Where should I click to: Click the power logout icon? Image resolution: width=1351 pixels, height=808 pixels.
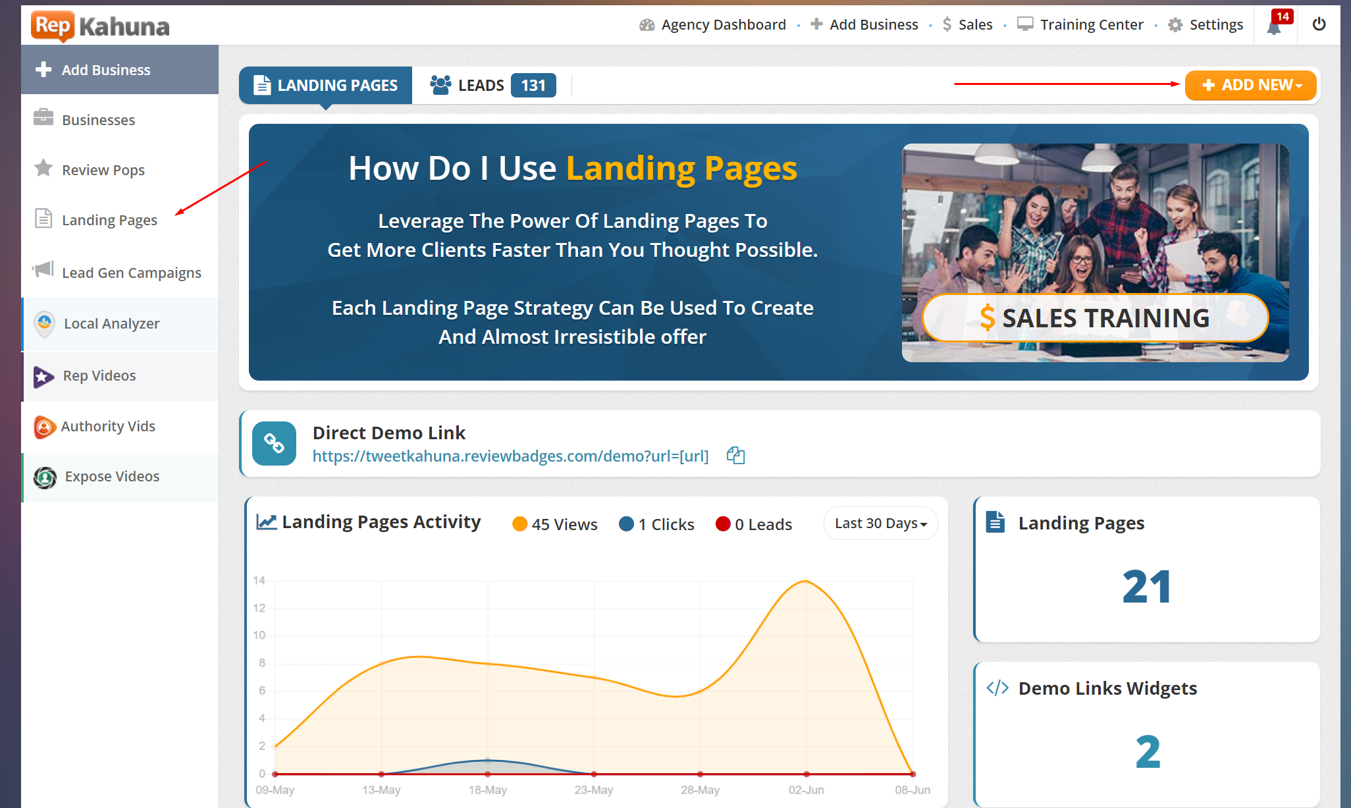point(1319,24)
